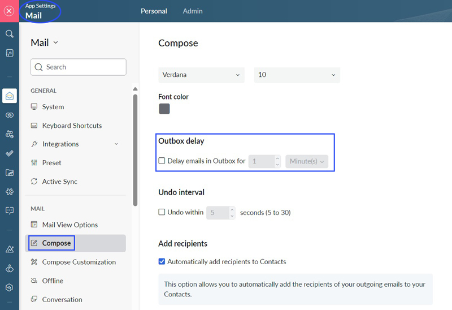Click the settings Search input field
Image resolution: width=452 pixels, height=310 pixels.
pyautogui.click(x=79, y=67)
